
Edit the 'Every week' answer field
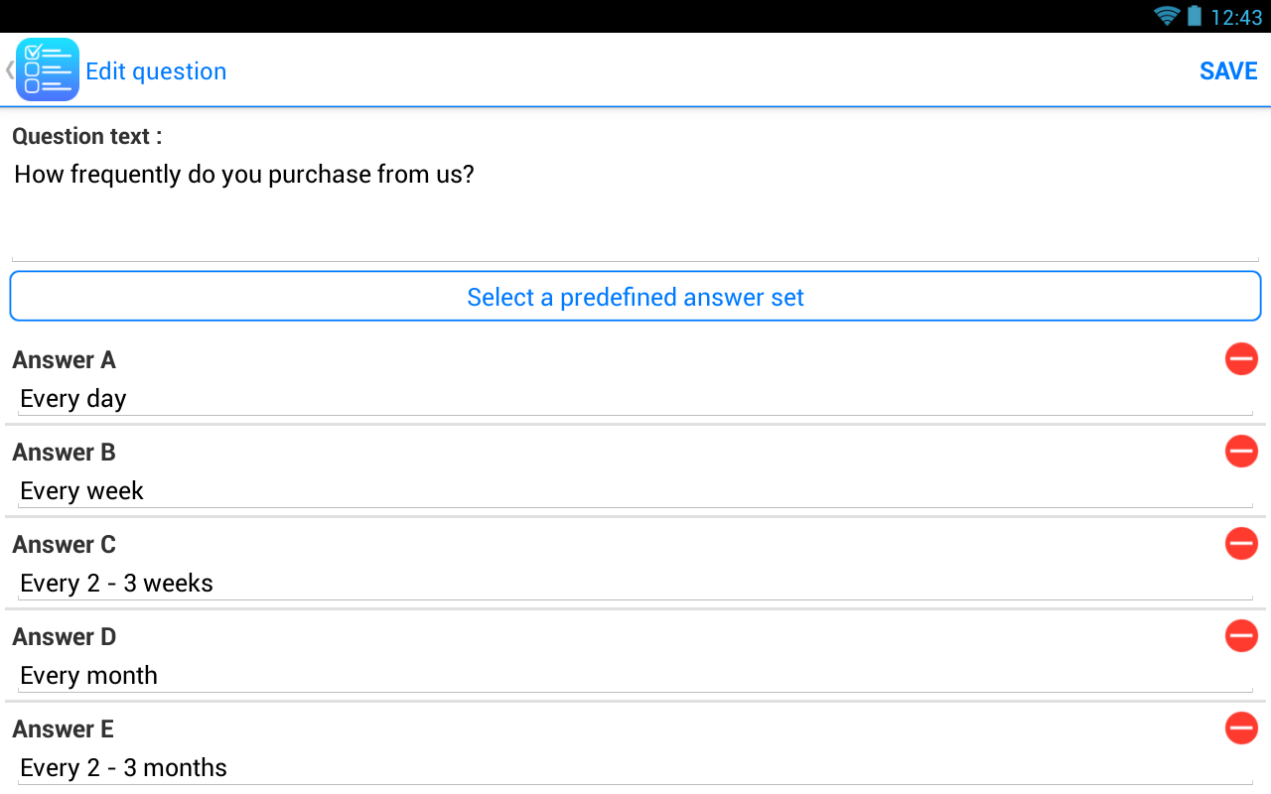(635, 491)
